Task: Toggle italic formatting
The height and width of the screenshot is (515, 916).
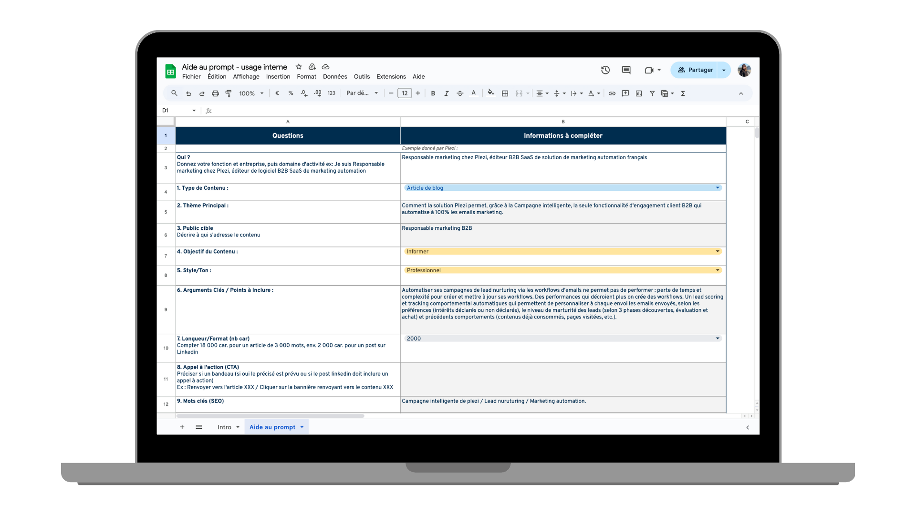Action: pyautogui.click(x=447, y=93)
